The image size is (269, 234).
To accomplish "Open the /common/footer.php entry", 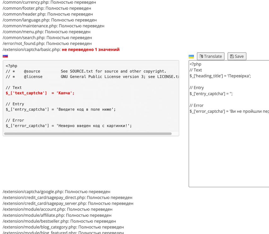I will coord(47,8).
